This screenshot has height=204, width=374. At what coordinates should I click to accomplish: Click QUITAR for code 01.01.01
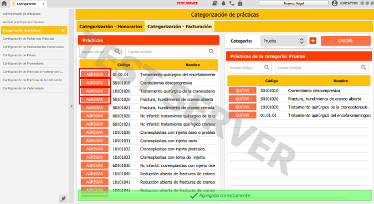tap(242, 115)
